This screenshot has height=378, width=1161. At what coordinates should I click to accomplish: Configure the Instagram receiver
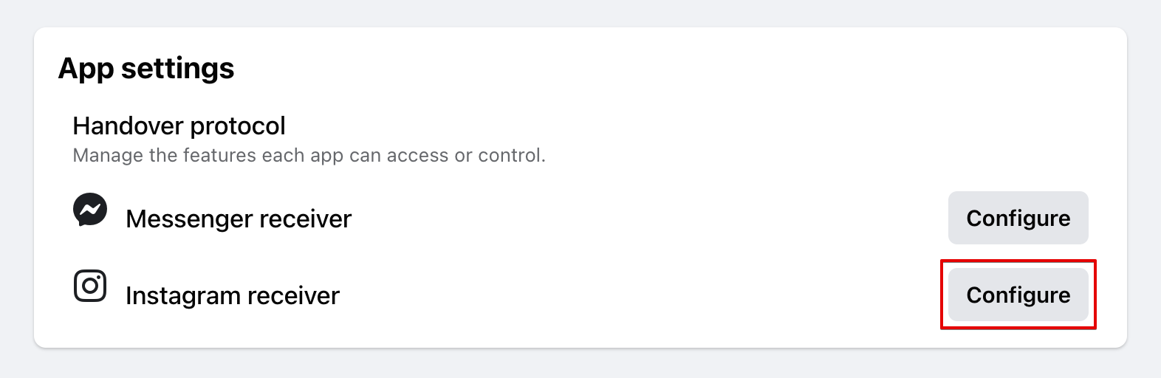point(1018,295)
